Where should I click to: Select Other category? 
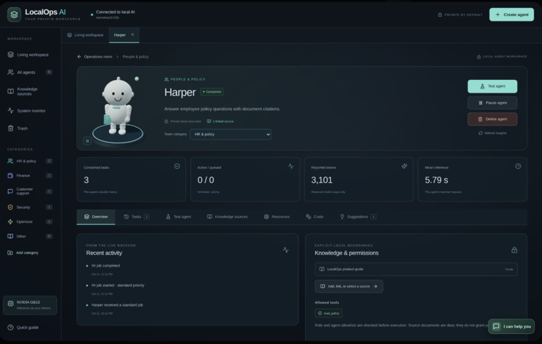(30, 236)
